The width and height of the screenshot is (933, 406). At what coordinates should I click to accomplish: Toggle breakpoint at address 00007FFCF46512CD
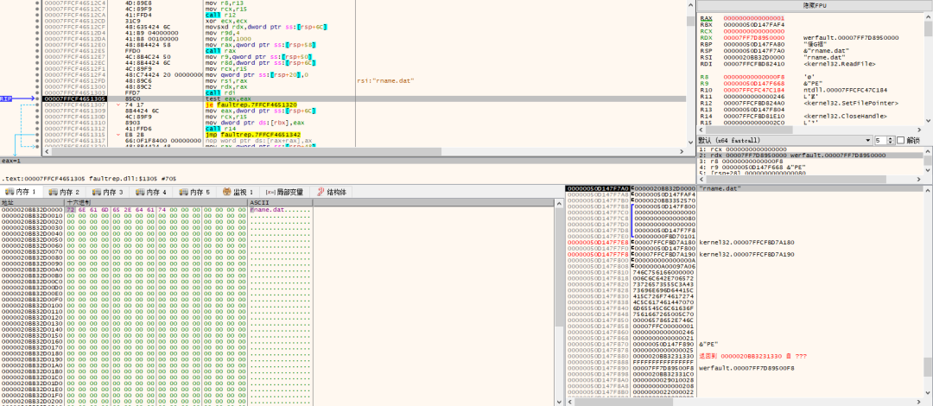[37, 21]
